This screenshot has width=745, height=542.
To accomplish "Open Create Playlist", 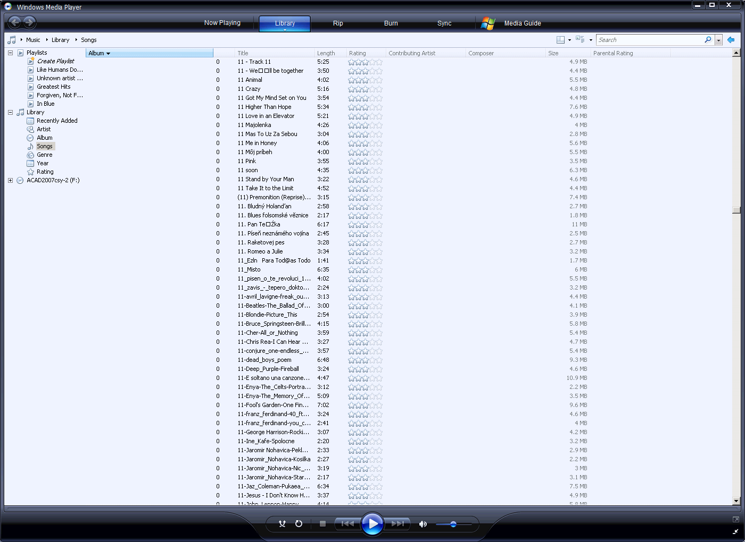I will pyautogui.click(x=56, y=61).
